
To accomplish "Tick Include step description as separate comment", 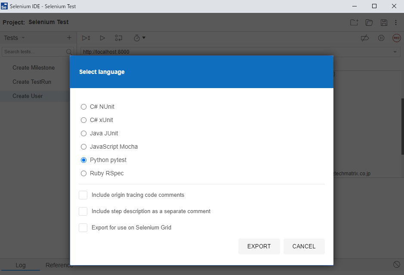I will point(83,211).
